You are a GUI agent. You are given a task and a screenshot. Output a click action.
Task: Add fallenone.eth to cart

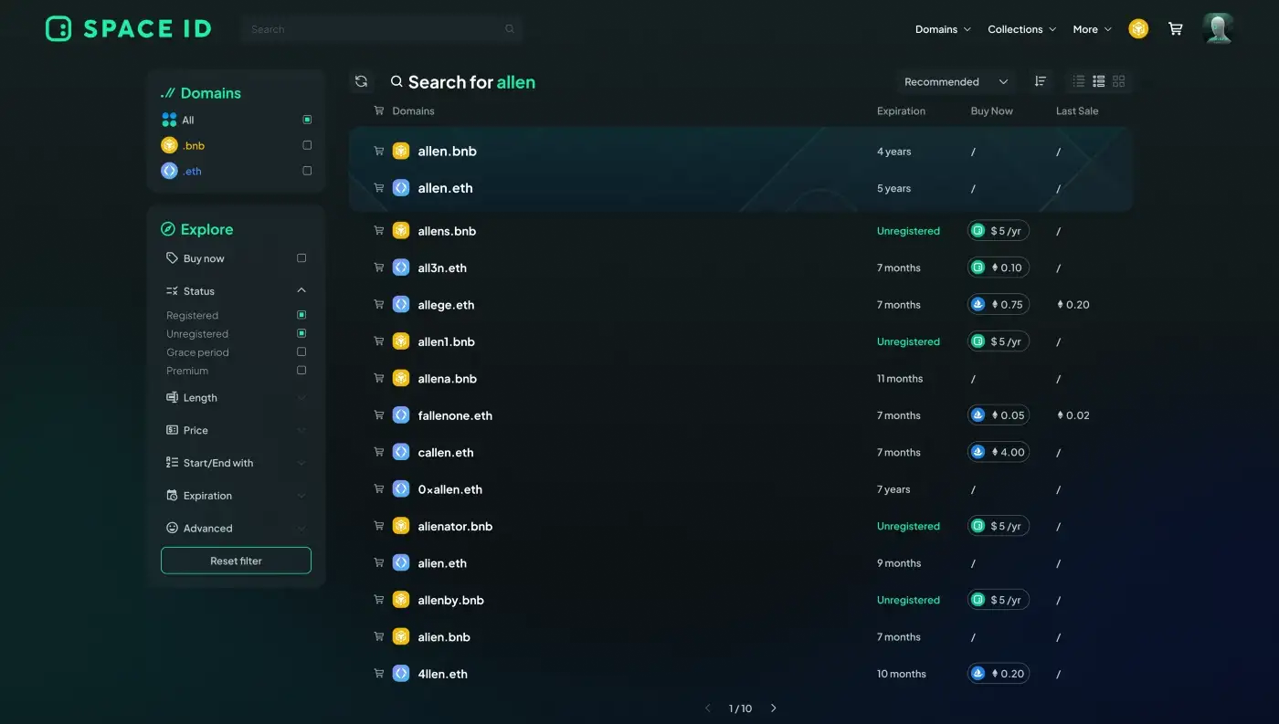[x=378, y=414]
